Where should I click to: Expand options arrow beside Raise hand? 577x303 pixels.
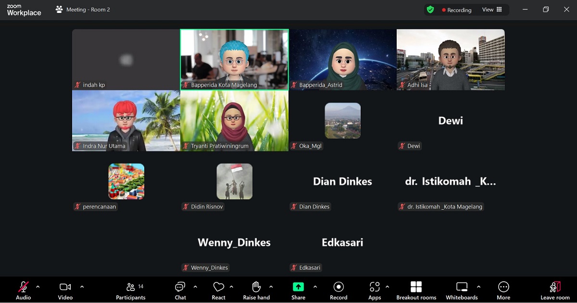click(271, 287)
